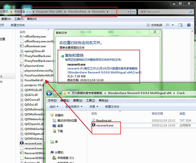Click the Wondershare breadcrumb segment
The height and width of the screenshot is (163, 196).
(x=77, y=12)
